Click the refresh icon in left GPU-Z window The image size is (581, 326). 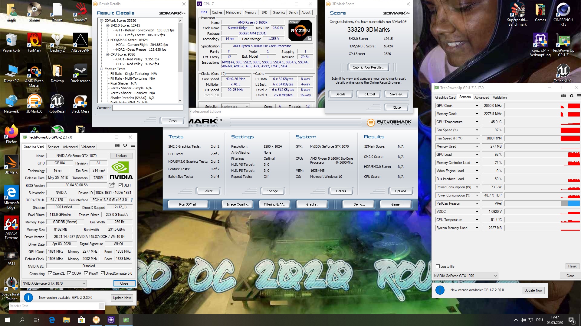(x=125, y=145)
